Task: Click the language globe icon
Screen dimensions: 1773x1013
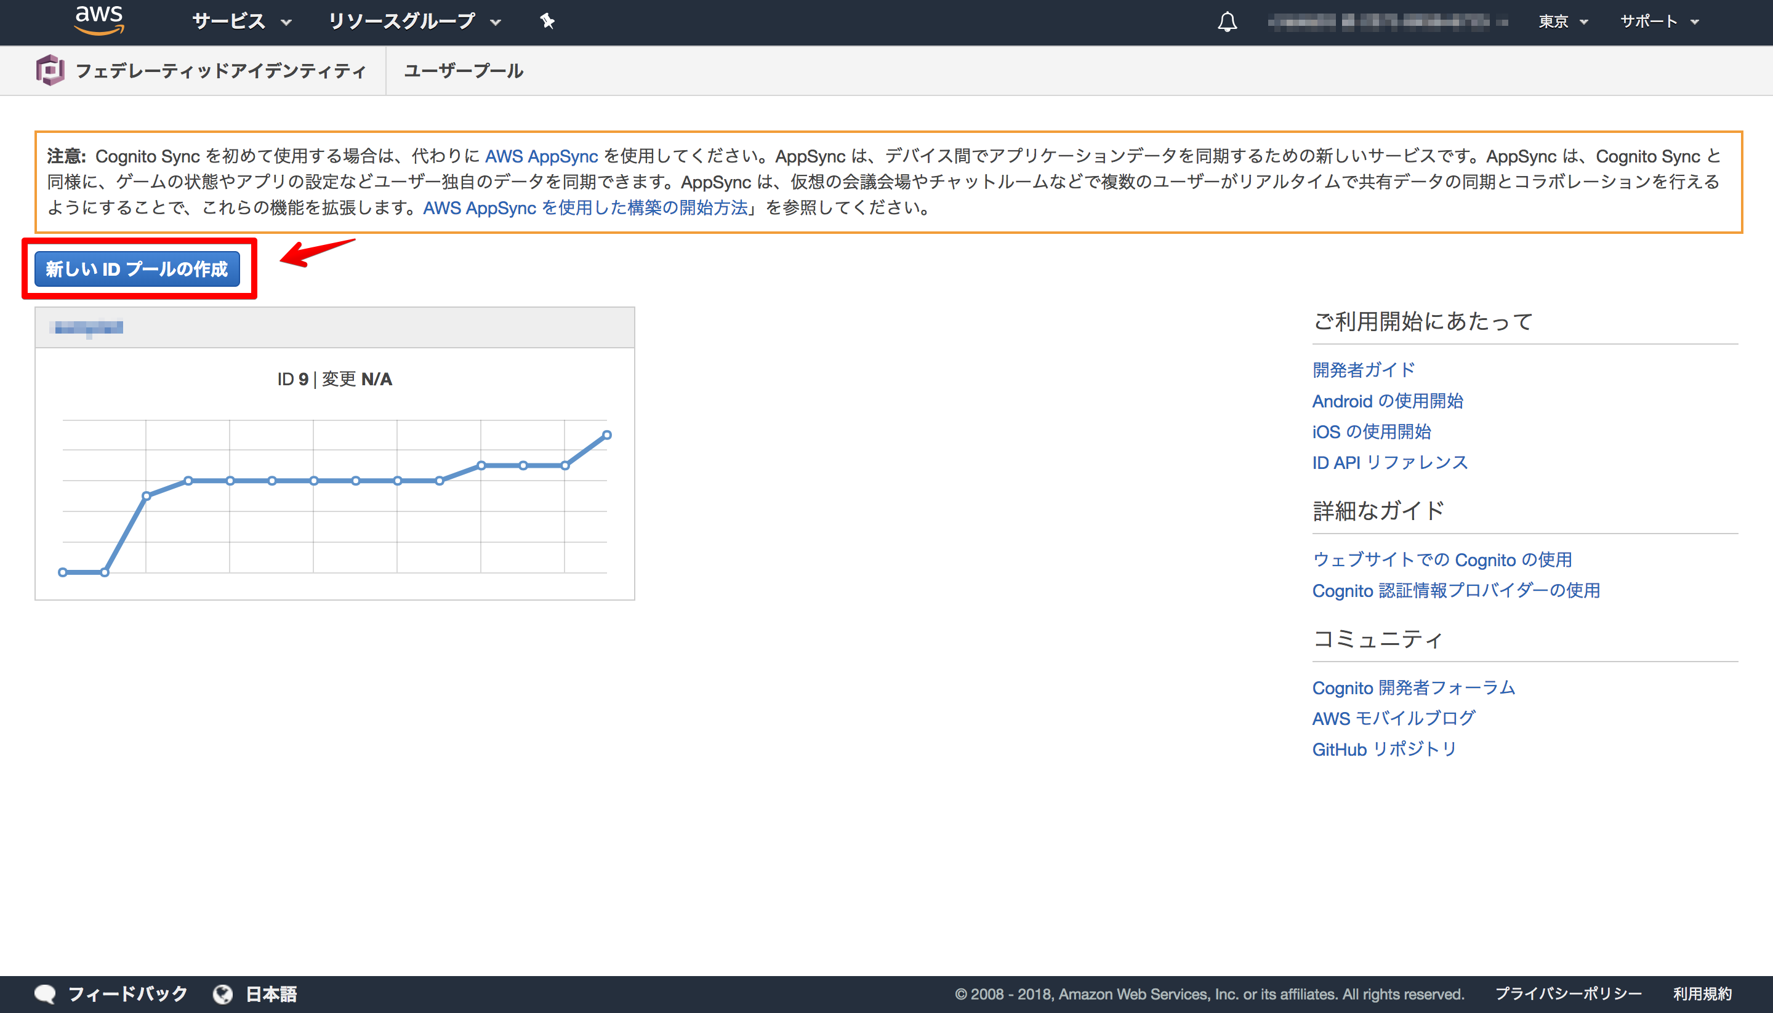Action: (x=223, y=993)
